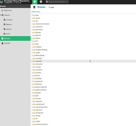This screenshot has height=126, width=136.
Task: Select the Welcome sidebar item
Action: pyautogui.click(x=15, y=11)
